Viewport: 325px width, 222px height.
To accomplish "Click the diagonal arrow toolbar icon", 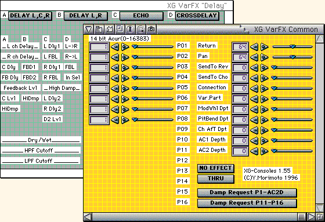I will [x=110, y=29].
